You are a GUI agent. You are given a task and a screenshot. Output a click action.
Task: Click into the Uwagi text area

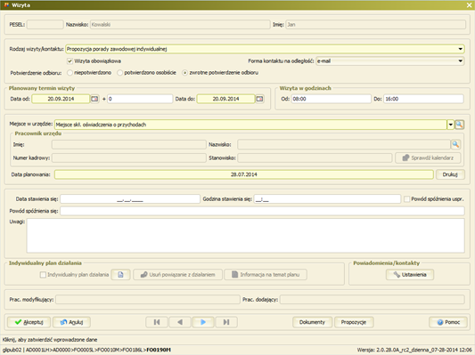coord(246,236)
